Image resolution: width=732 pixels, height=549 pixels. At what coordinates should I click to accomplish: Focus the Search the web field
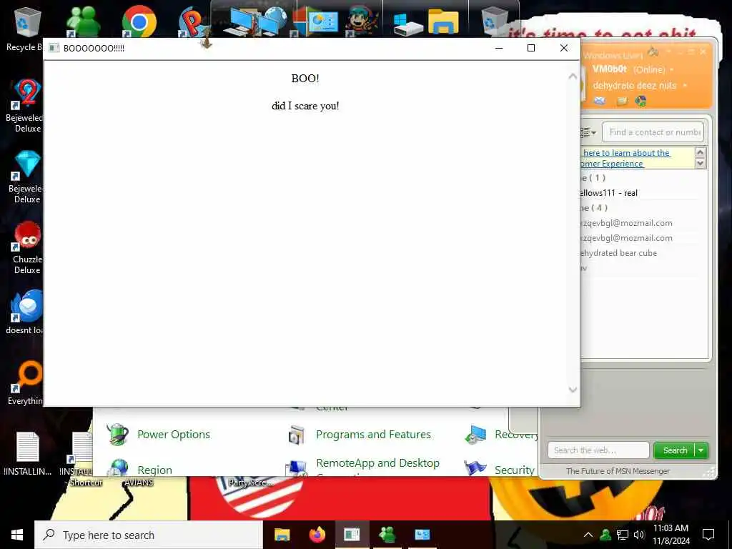pos(598,450)
